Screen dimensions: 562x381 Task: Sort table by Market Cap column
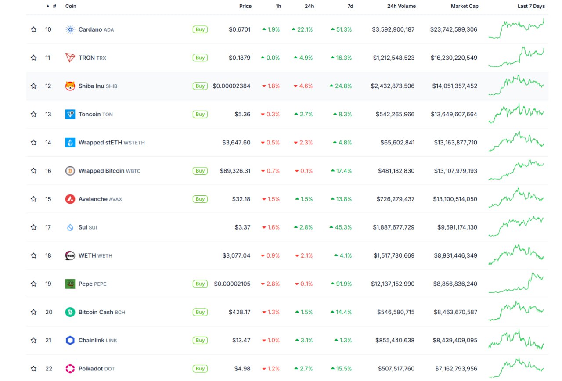click(464, 6)
